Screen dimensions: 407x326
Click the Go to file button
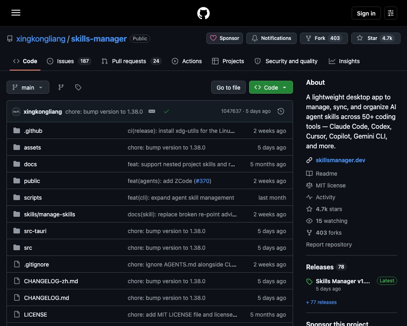click(228, 87)
